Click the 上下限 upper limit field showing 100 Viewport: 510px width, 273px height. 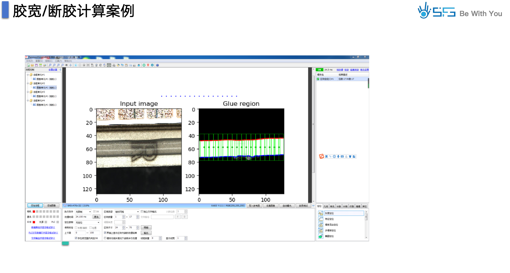pyautogui.click(x=95, y=233)
